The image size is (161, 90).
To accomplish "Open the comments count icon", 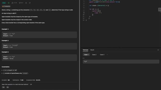I will point(21,3).
